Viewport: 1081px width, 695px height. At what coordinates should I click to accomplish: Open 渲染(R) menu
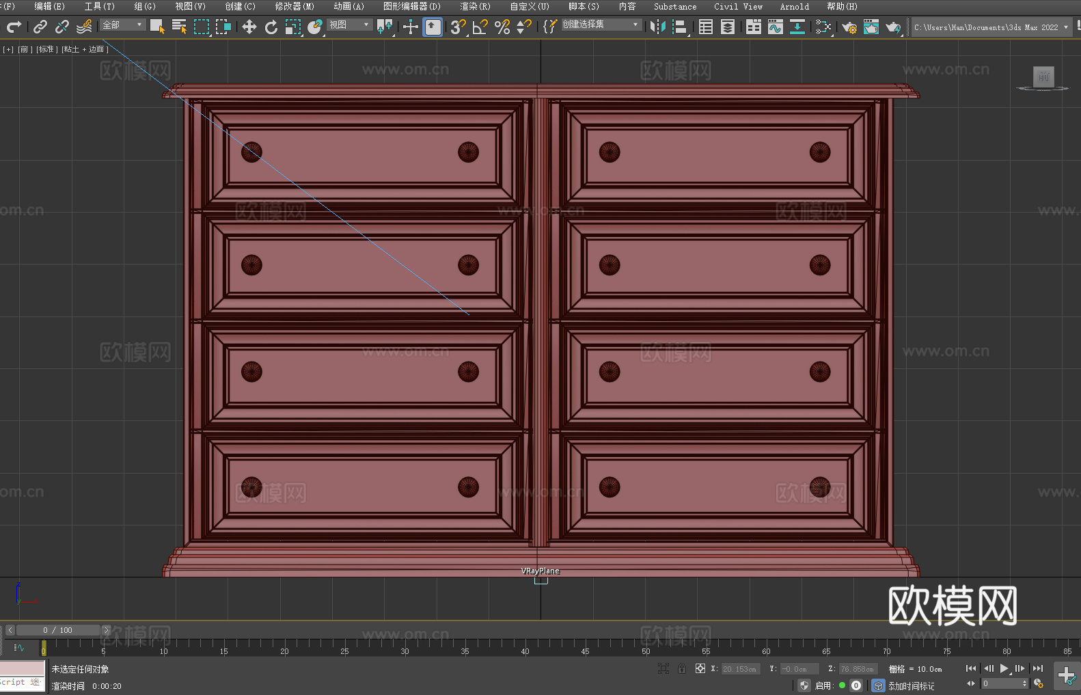click(x=475, y=6)
